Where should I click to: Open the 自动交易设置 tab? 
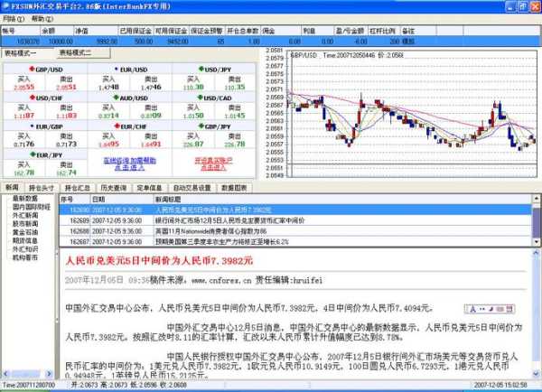[192, 188]
